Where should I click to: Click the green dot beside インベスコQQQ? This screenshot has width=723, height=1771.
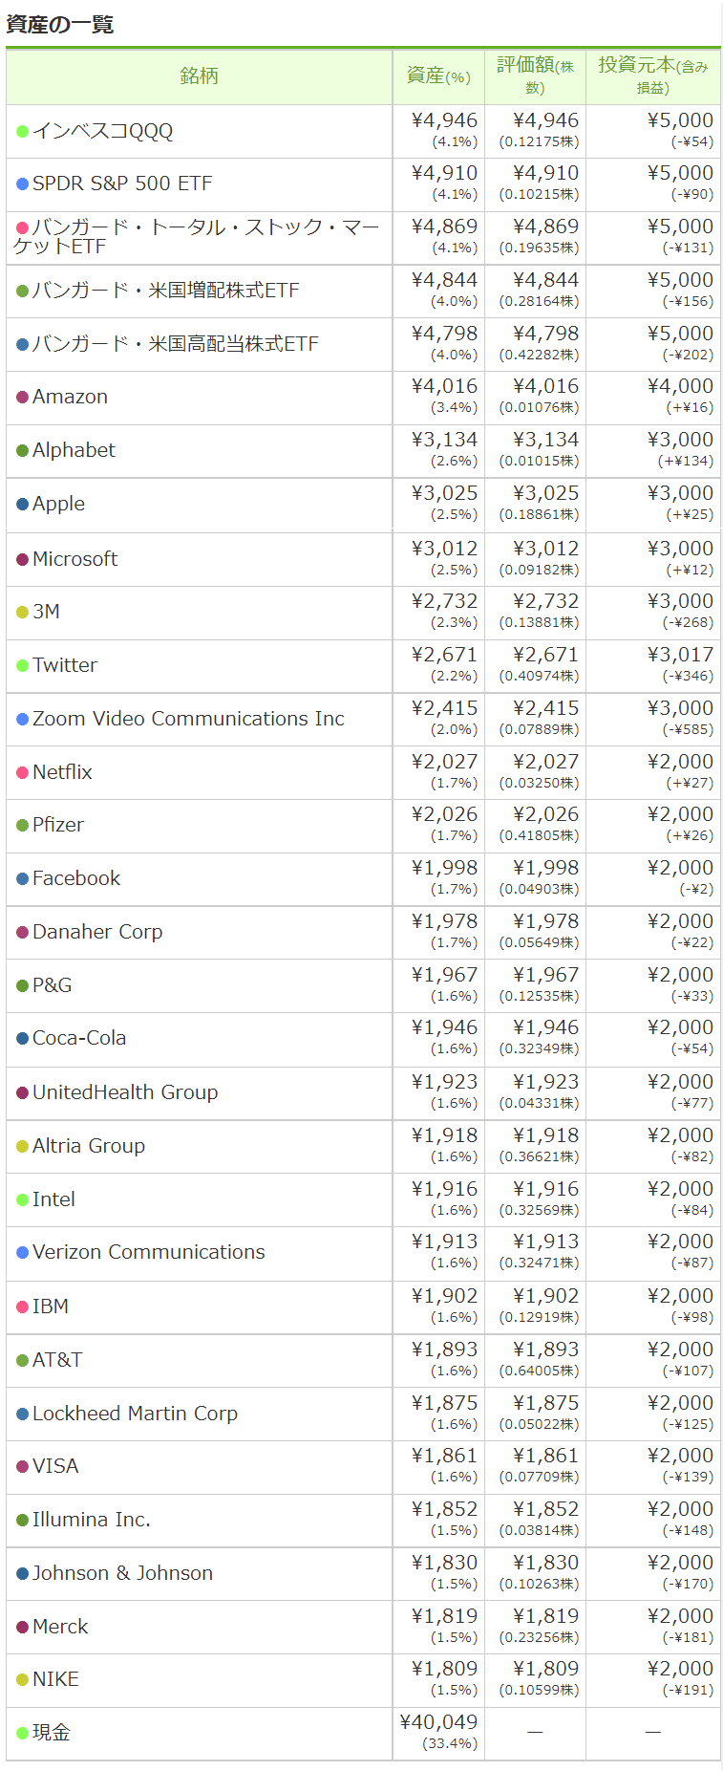(22, 131)
